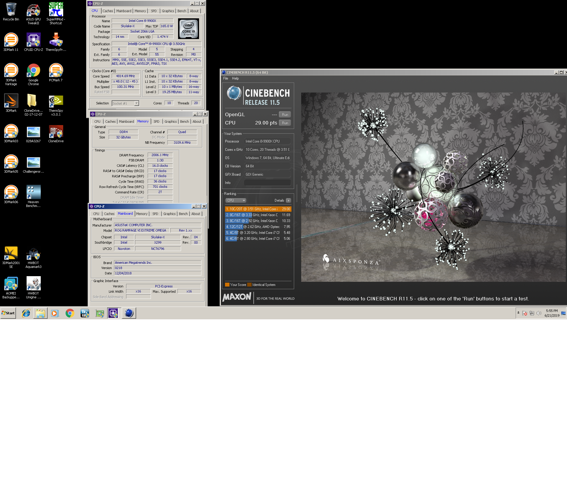Click the ranking Details arrow button
Screen dimensions: 567x479
click(289, 200)
